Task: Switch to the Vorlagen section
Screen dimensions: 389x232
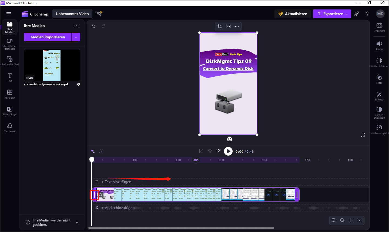Action: (x=9, y=94)
